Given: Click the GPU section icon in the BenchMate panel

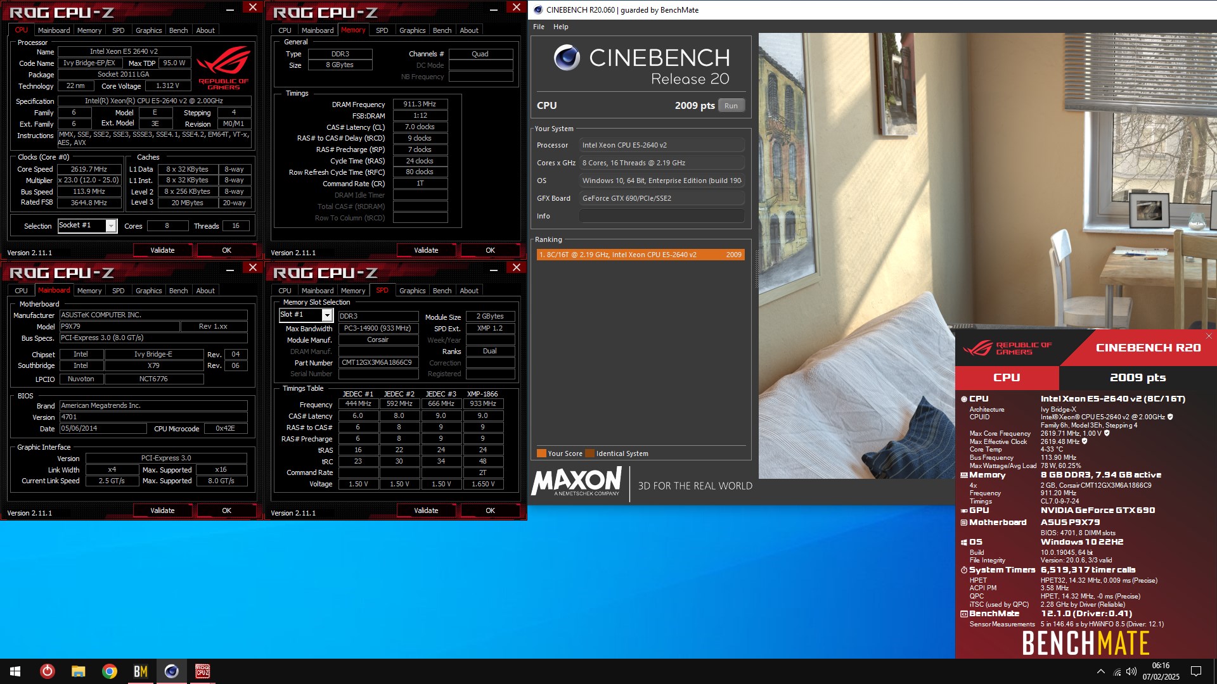Looking at the screenshot, I should 964,510.
